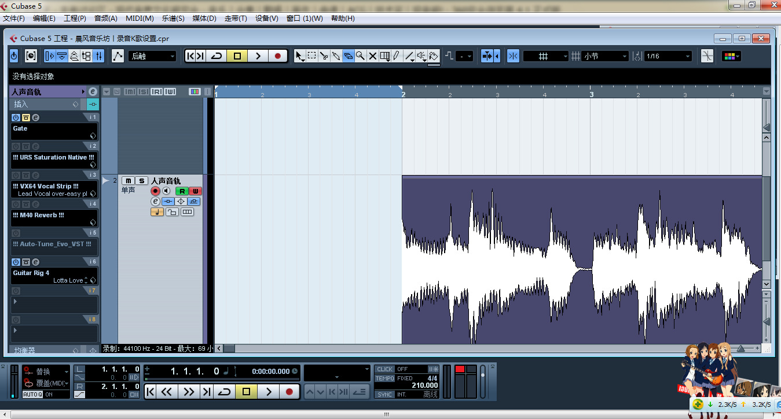Open track list presets dropdown arrow
Screen dimensions: 781x419
107,91
